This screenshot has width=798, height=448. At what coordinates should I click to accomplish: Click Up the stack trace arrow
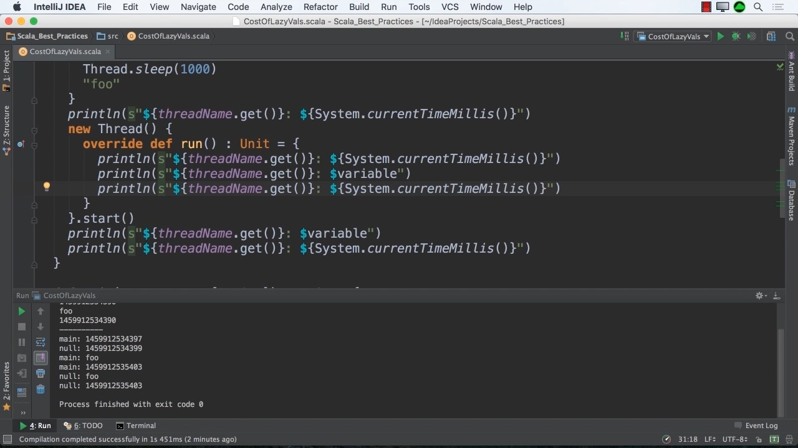coord(41,311)
